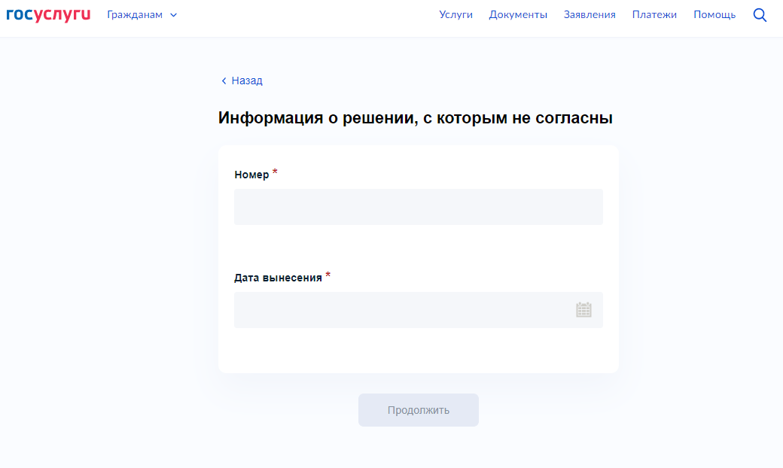Click the Номер field label
The width and height of the screenshot is (783, 468).
tap(251, 175)
